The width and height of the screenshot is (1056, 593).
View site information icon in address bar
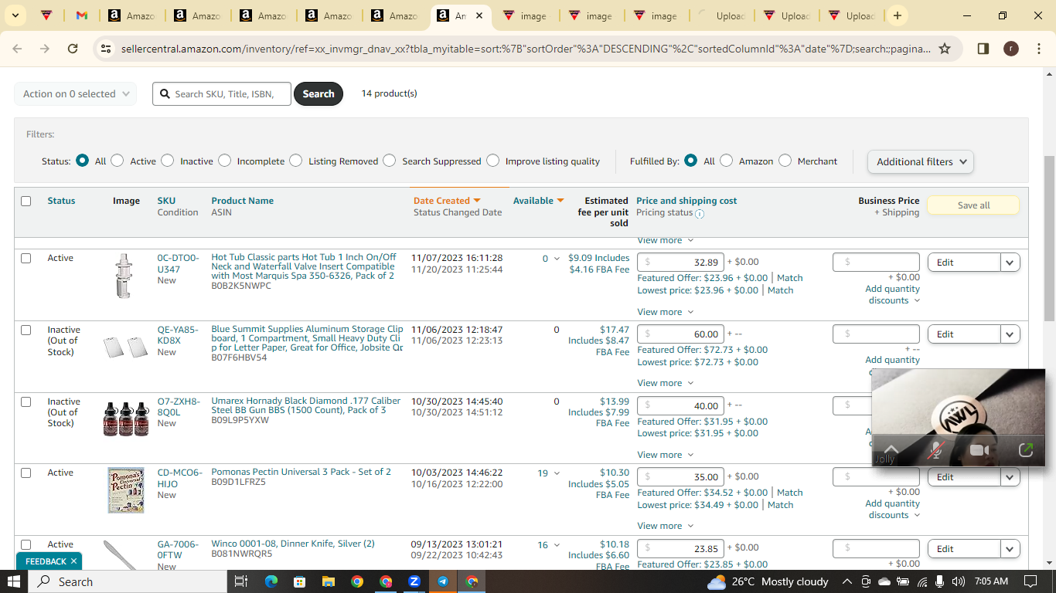106,49
